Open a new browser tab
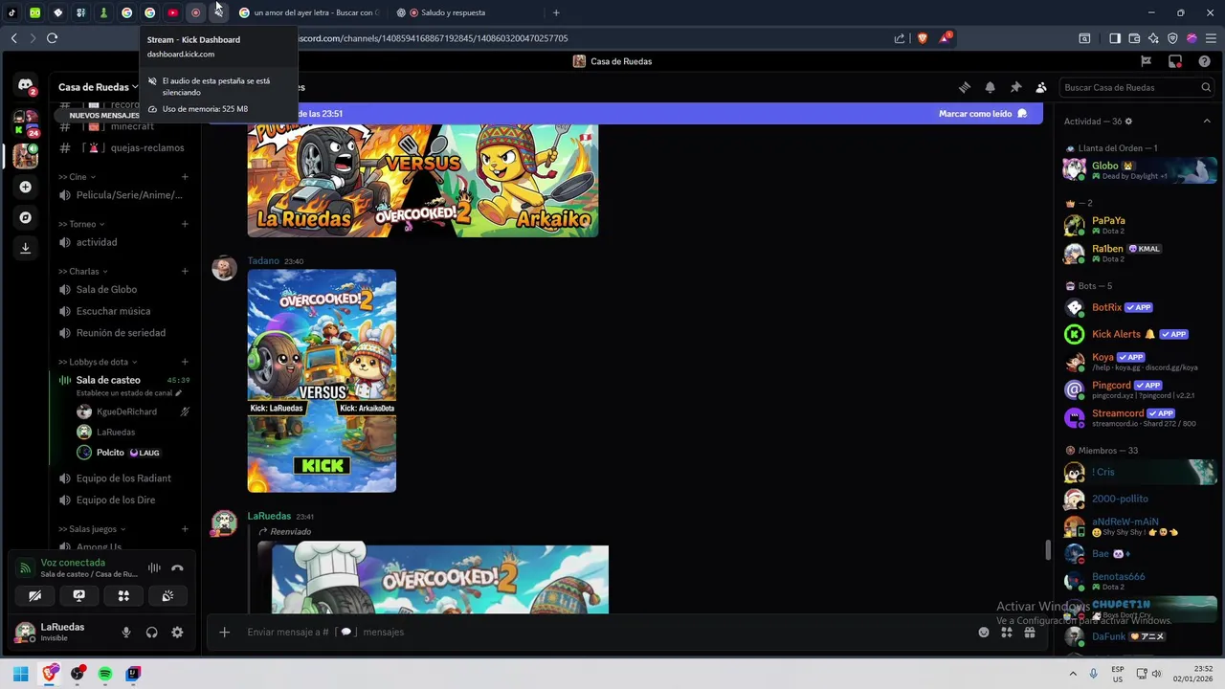 point(556,12)
